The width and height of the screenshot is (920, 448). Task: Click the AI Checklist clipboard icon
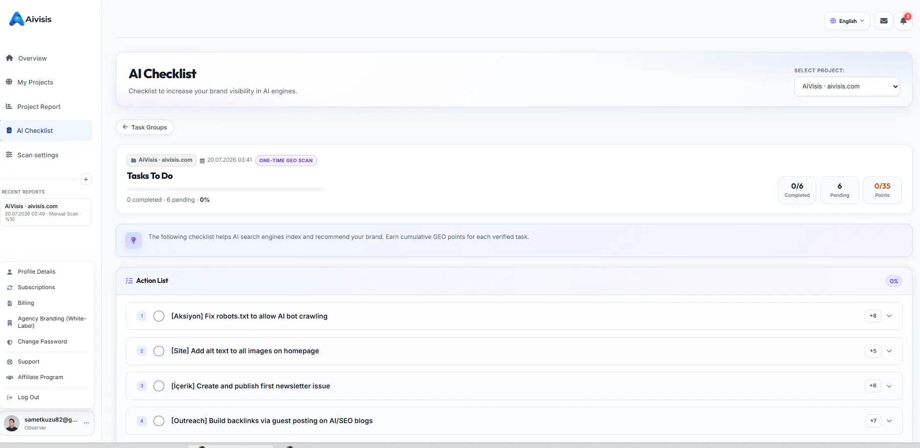tap(9, 130)
